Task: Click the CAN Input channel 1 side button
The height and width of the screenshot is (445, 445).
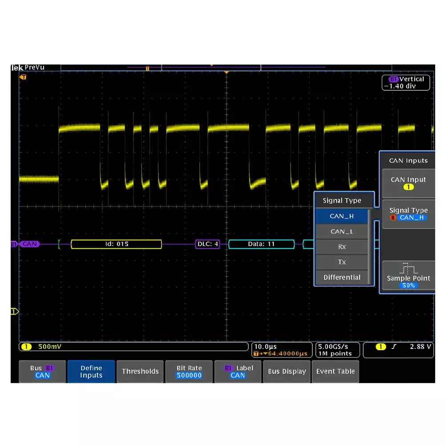Action: click(x=409, y=183)
